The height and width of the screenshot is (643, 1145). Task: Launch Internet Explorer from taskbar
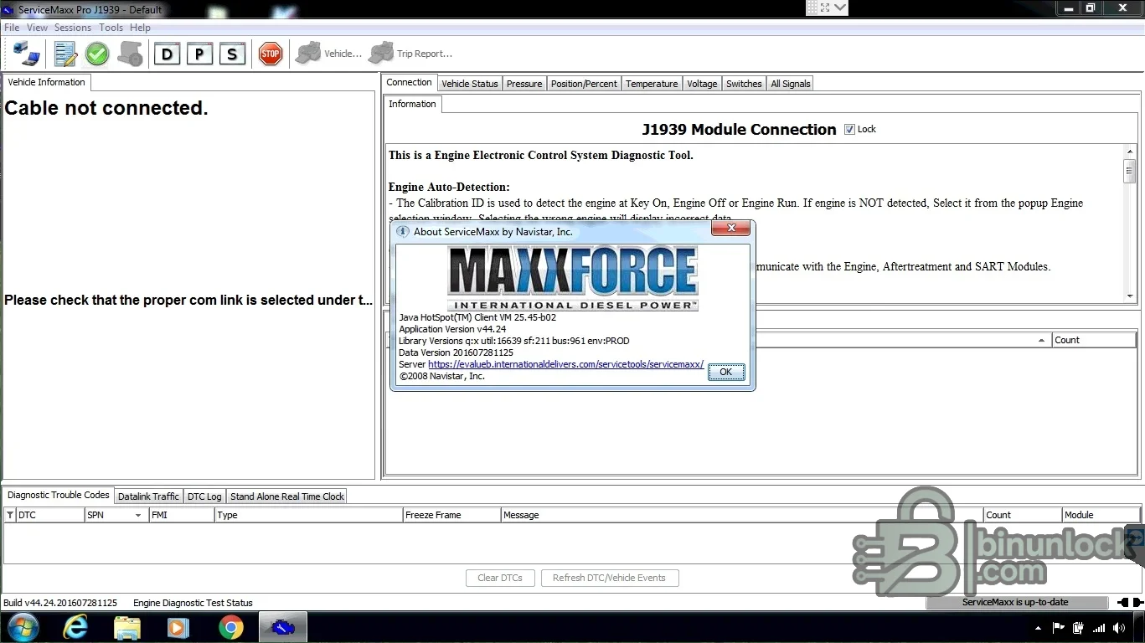click(x=75, y=627)
